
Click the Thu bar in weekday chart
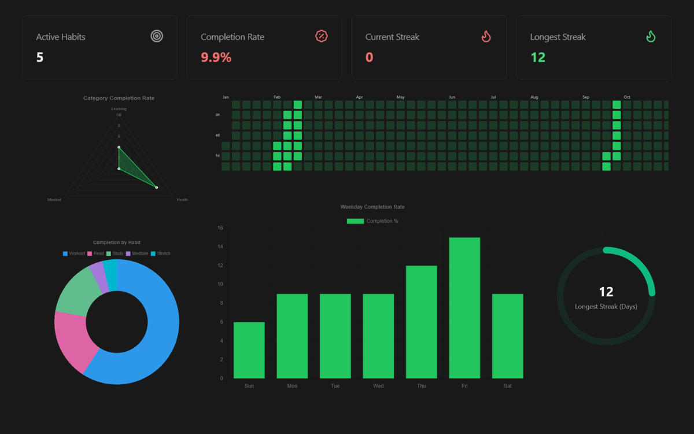click(422, 322)
